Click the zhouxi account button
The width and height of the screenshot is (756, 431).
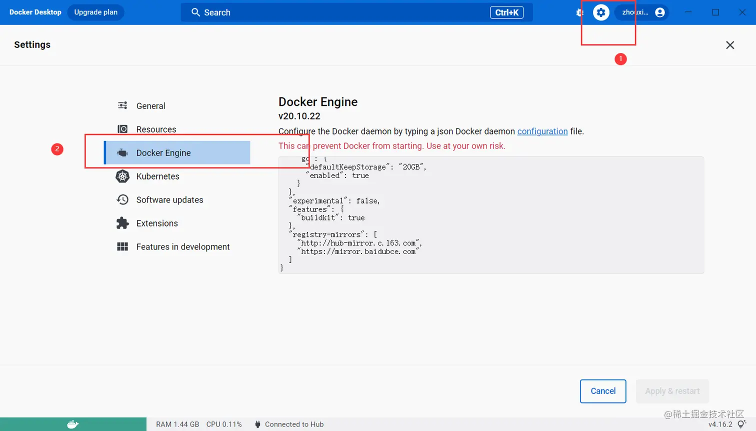pos(642,12)
